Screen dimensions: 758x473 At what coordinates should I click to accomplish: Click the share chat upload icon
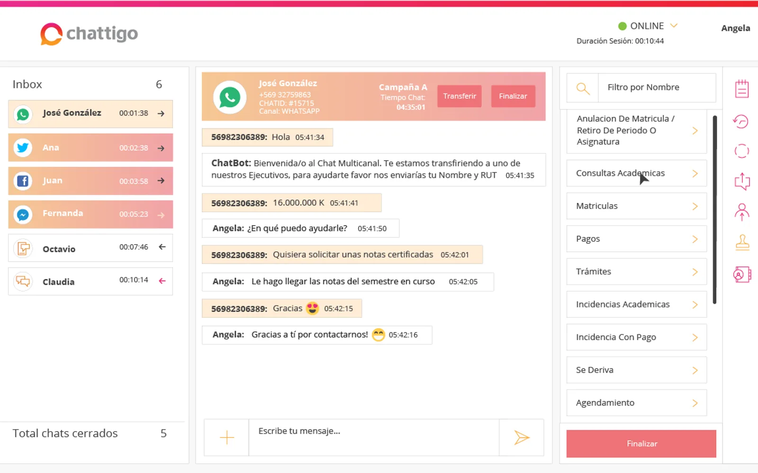(742, 181)
